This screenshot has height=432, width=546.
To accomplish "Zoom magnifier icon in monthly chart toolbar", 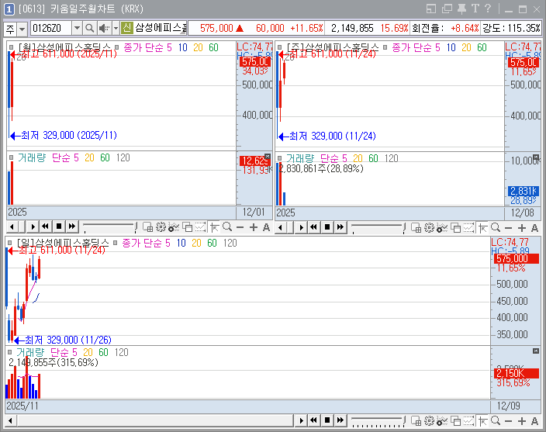I will pos(227,227).
